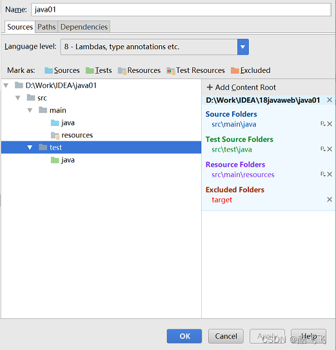
Task: Mark selected folder as Tests
Action: 99,70
